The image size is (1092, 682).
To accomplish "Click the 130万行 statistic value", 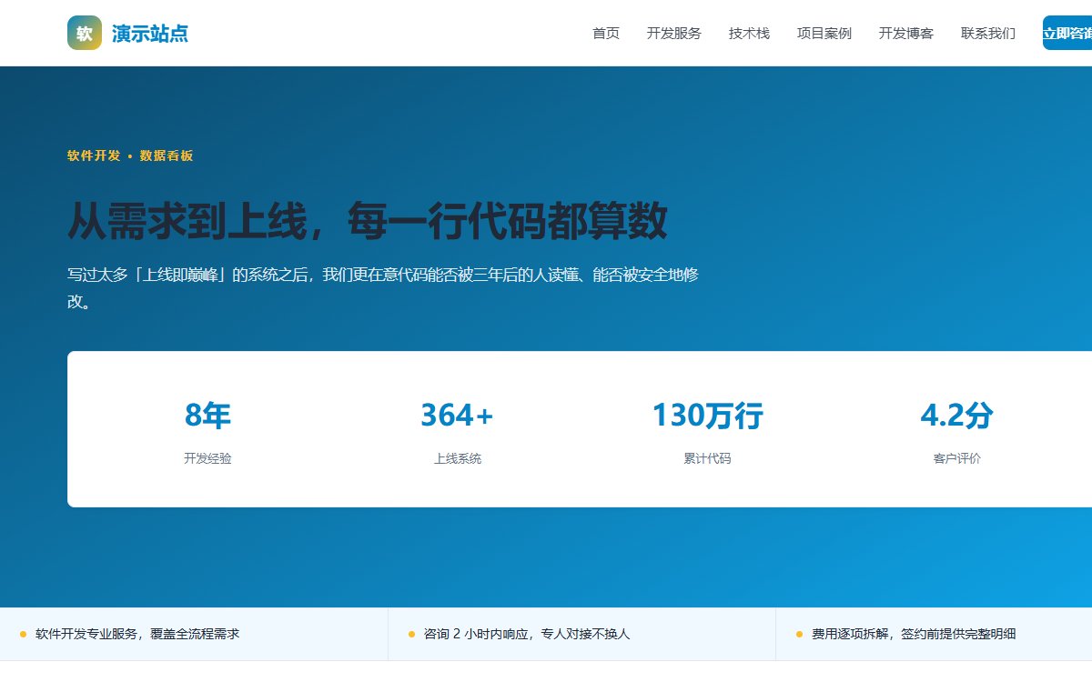I will [x=707, y=416].
